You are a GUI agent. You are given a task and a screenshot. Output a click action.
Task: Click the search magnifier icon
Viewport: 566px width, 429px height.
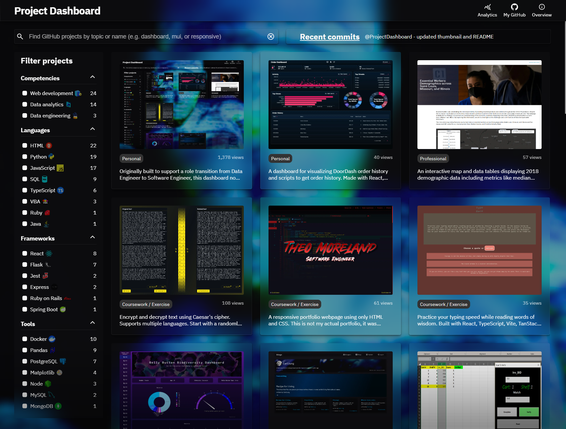tap(20, 37)
